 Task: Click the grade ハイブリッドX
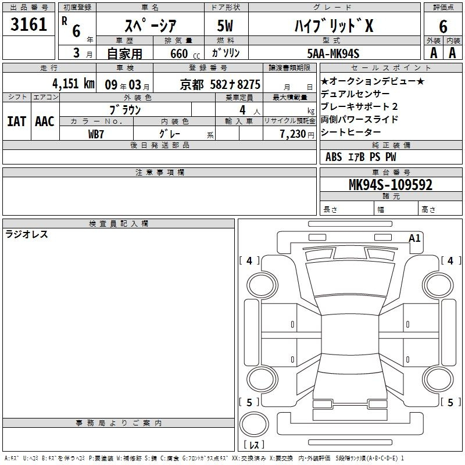click(x=334, y=26)
